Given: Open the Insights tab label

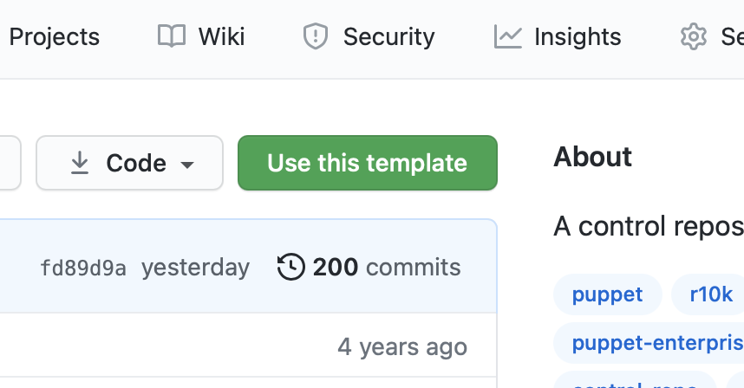Looking at the screenshot, I should 578,37.
